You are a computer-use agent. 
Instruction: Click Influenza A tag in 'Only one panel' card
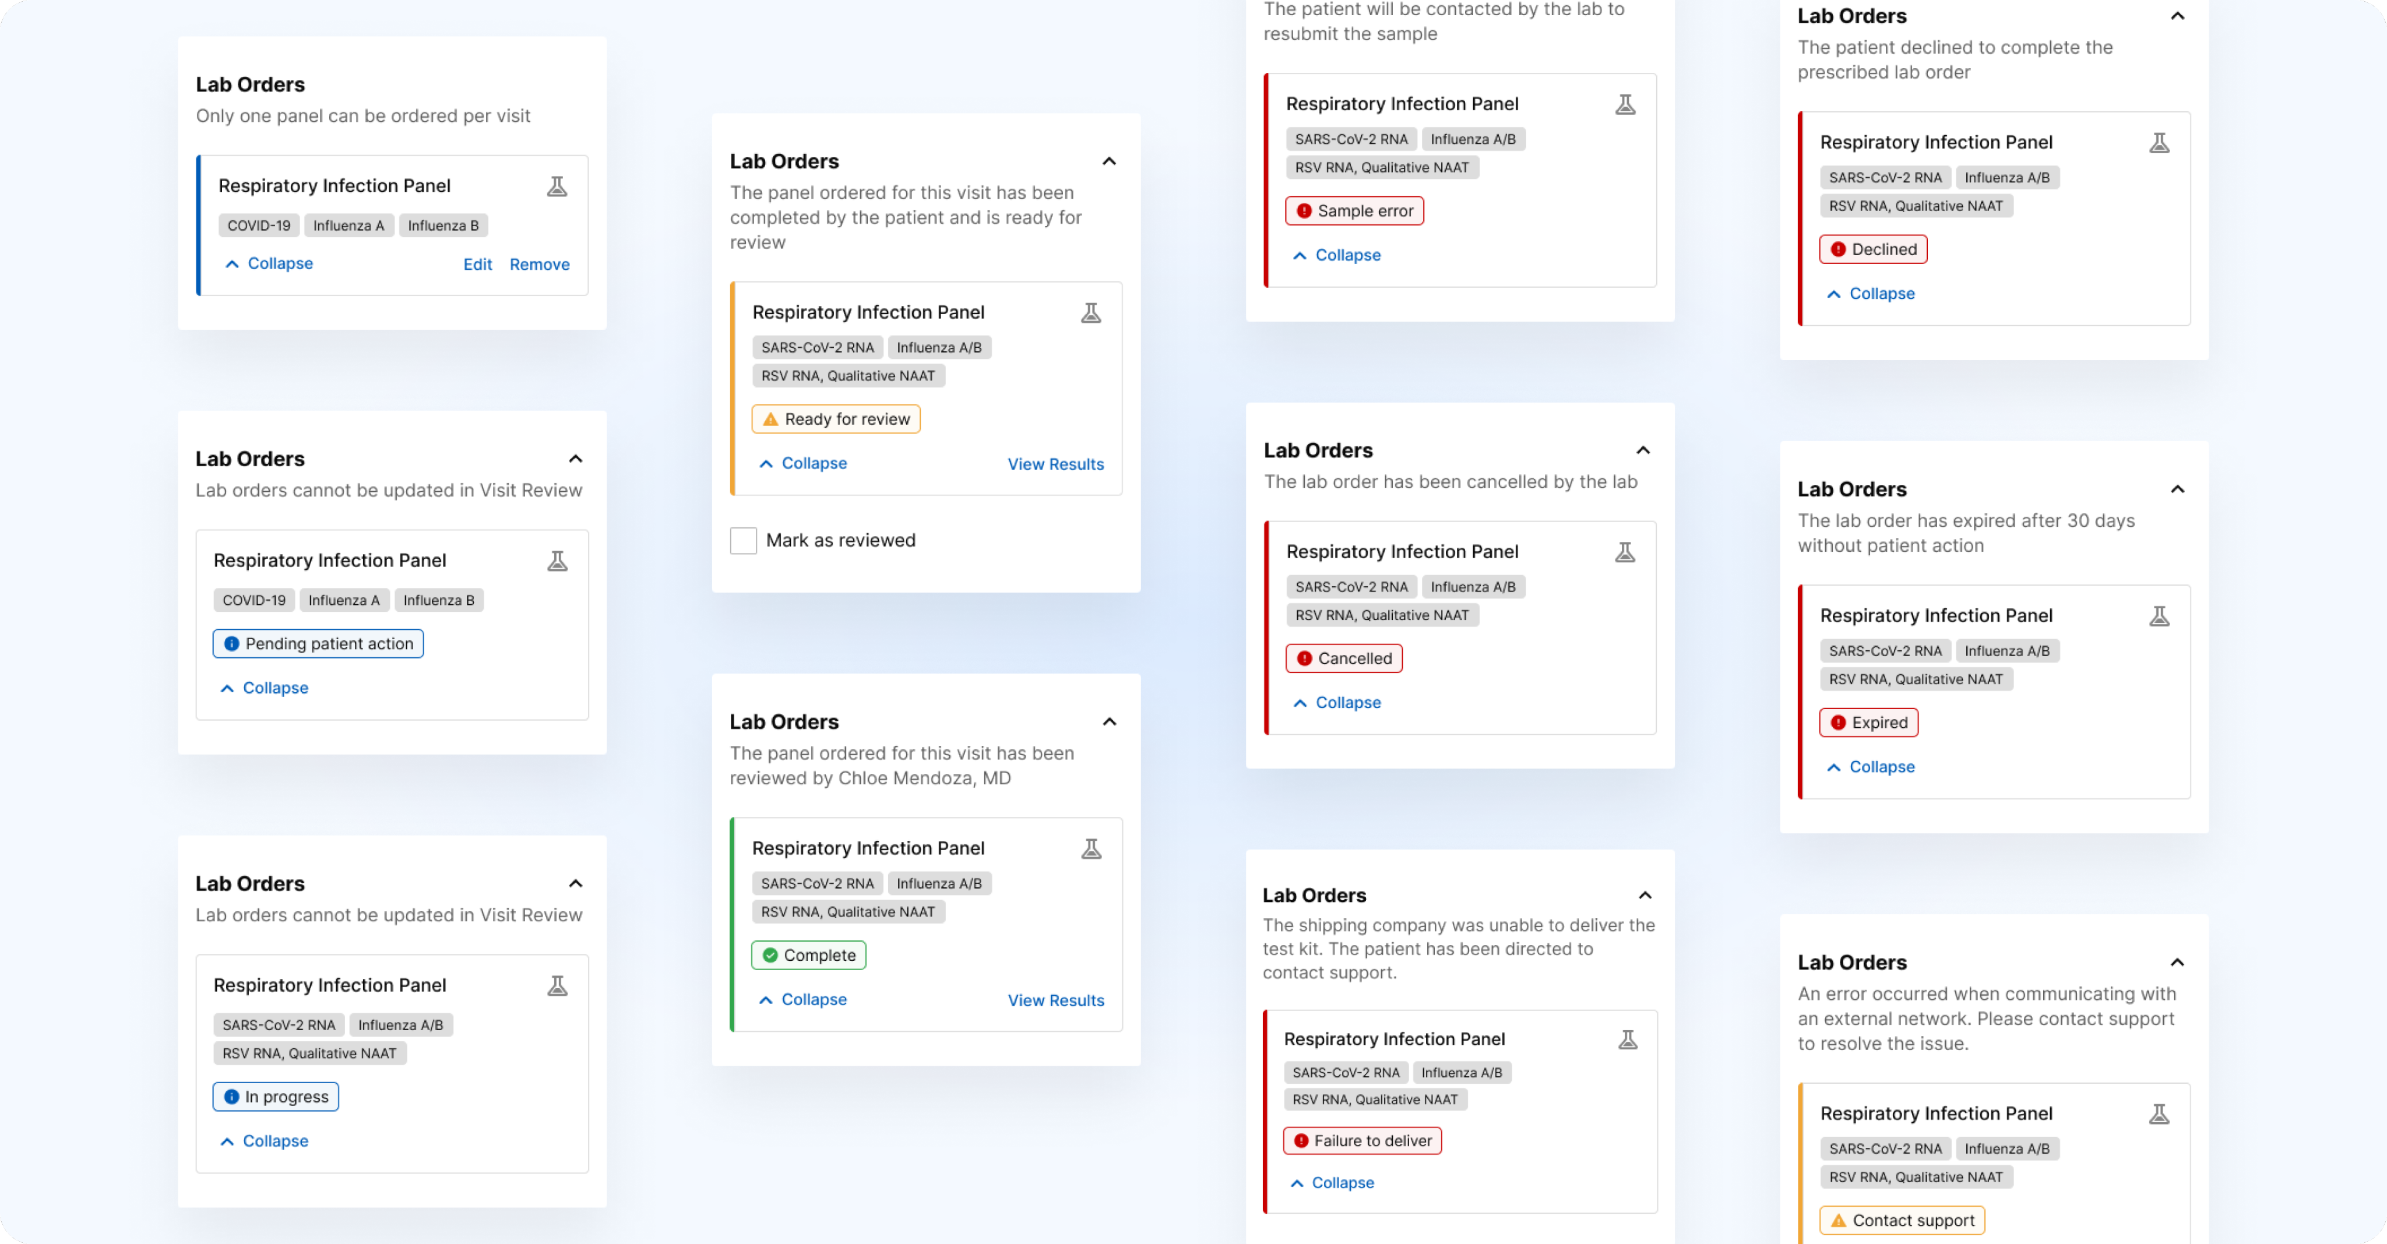coord(348,225)
